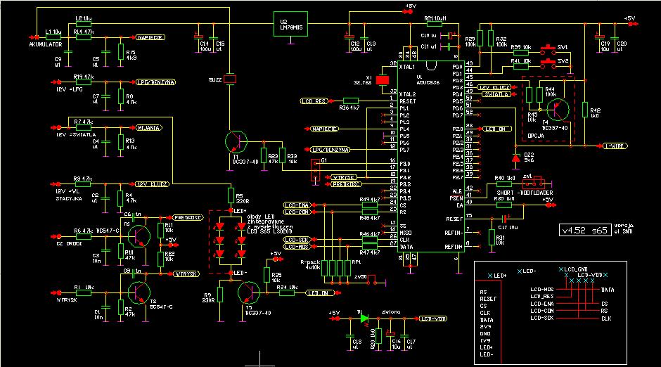This screenshot has width=661, height=367.
Task: Select the red BUZZ buzzer component
Action: point(230,78)
